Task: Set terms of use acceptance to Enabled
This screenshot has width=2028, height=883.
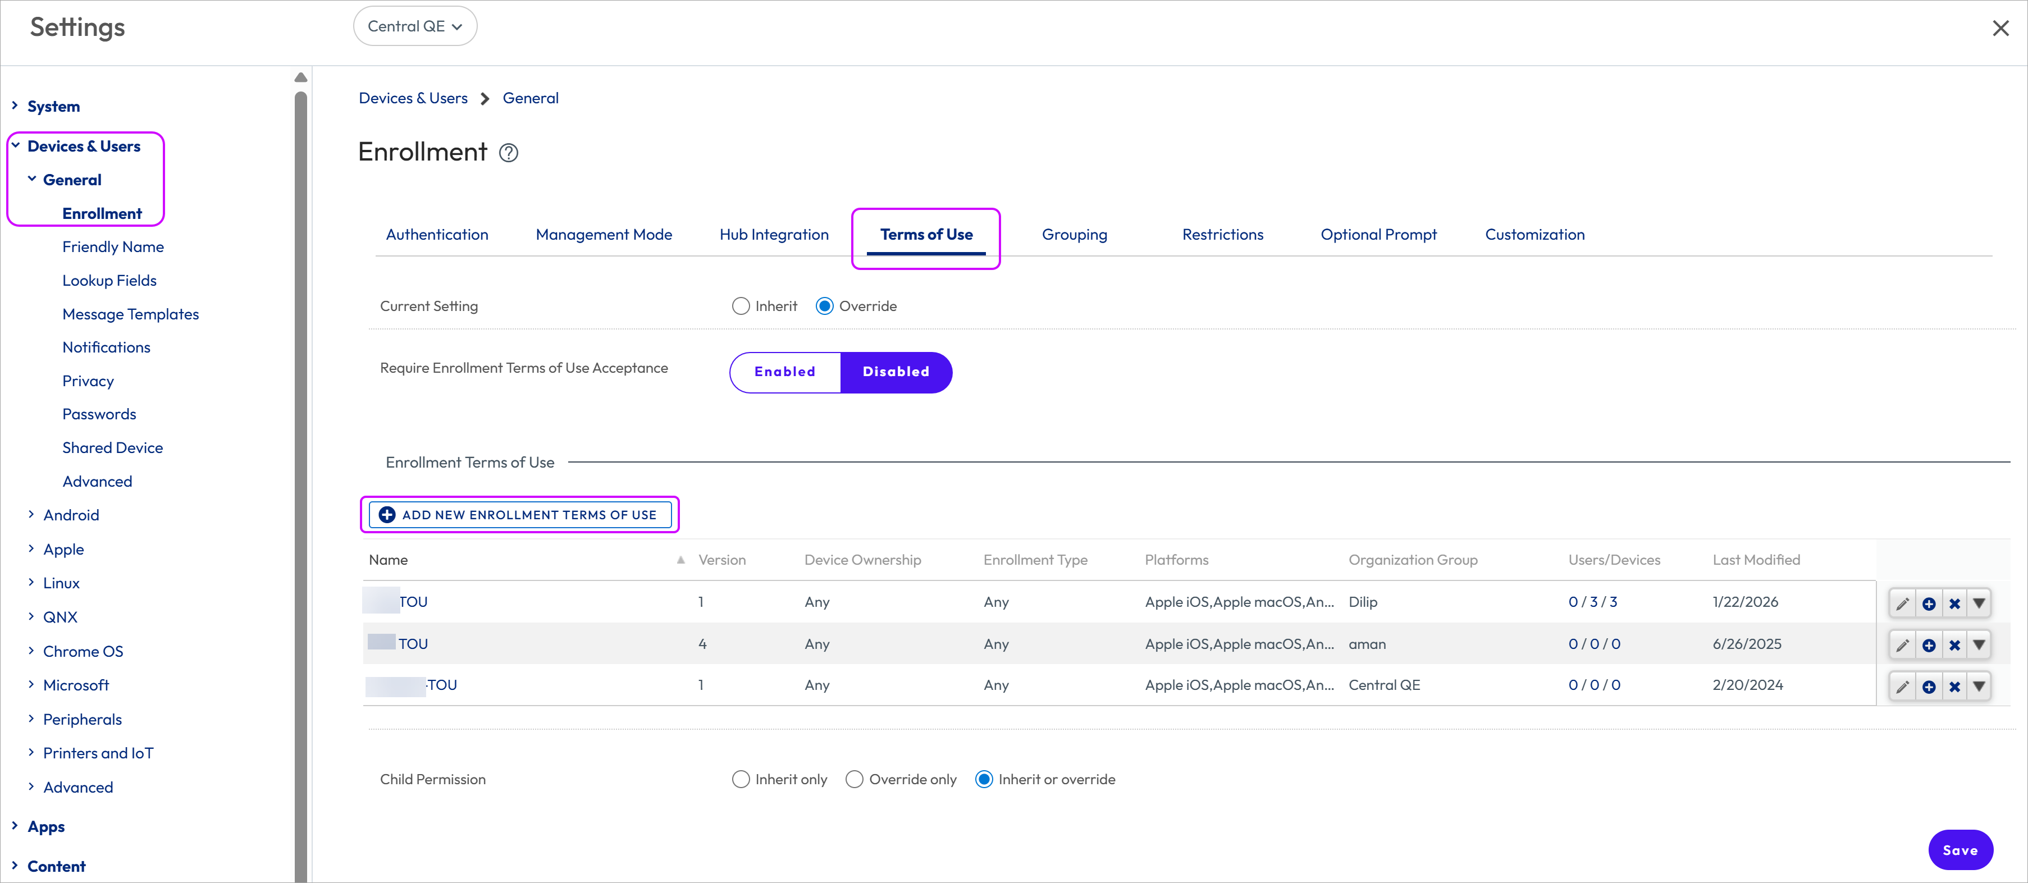Action: pos(785,372)
